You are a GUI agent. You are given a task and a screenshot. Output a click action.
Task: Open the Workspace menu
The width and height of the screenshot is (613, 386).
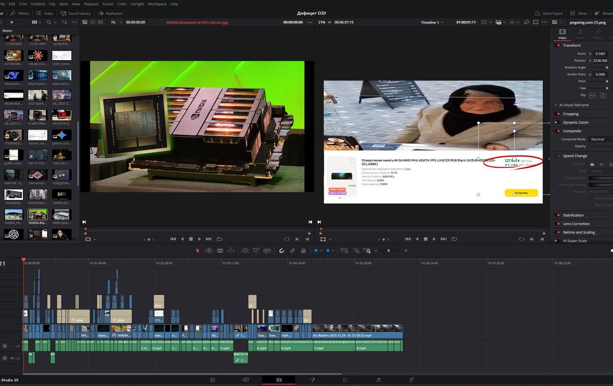click(x=157, y=4)
